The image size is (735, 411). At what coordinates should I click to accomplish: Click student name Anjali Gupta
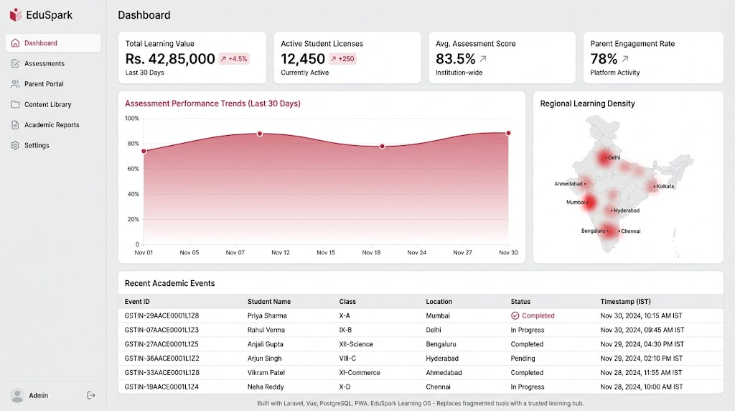(266, 344)
